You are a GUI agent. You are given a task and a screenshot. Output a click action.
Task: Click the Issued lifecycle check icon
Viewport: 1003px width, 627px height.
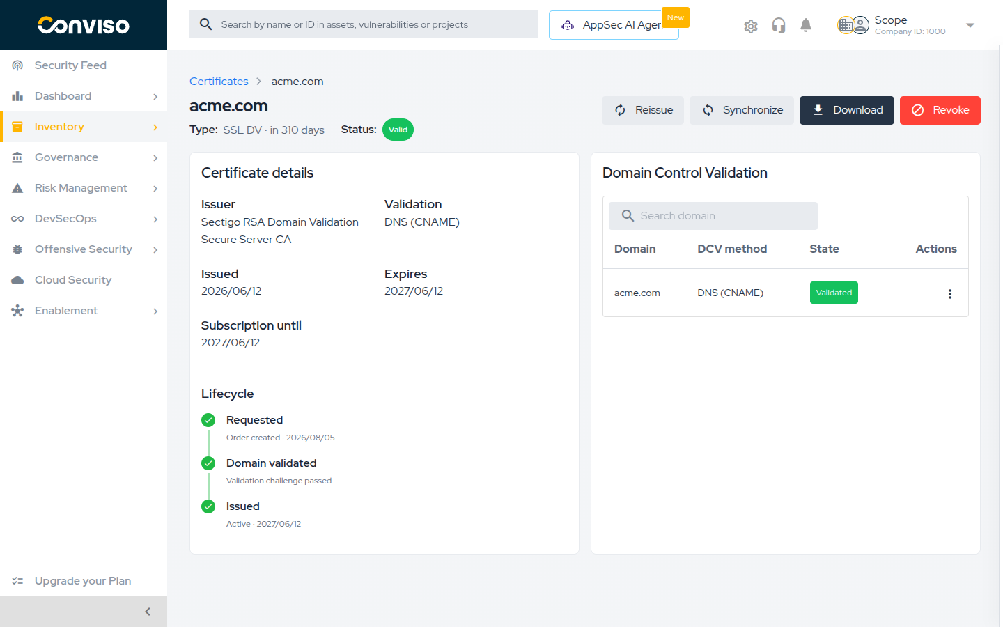[208, 506]
